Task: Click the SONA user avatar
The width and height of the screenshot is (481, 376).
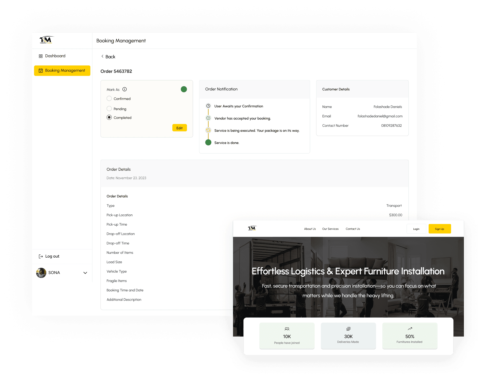Action: 41,273
